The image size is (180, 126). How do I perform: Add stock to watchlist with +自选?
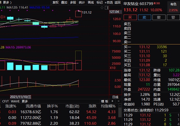coord(109,2)
